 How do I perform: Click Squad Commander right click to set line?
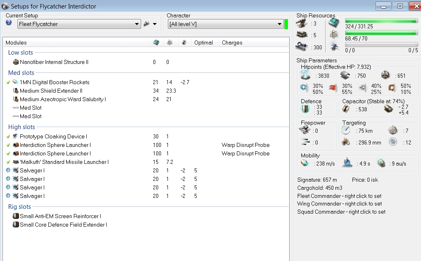tap(341, 212)
